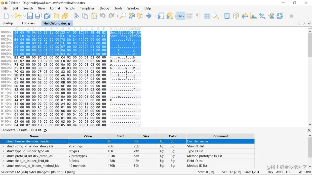
Task: Expand the dex_field_ids struct row
Action: [x=3, y=161]
